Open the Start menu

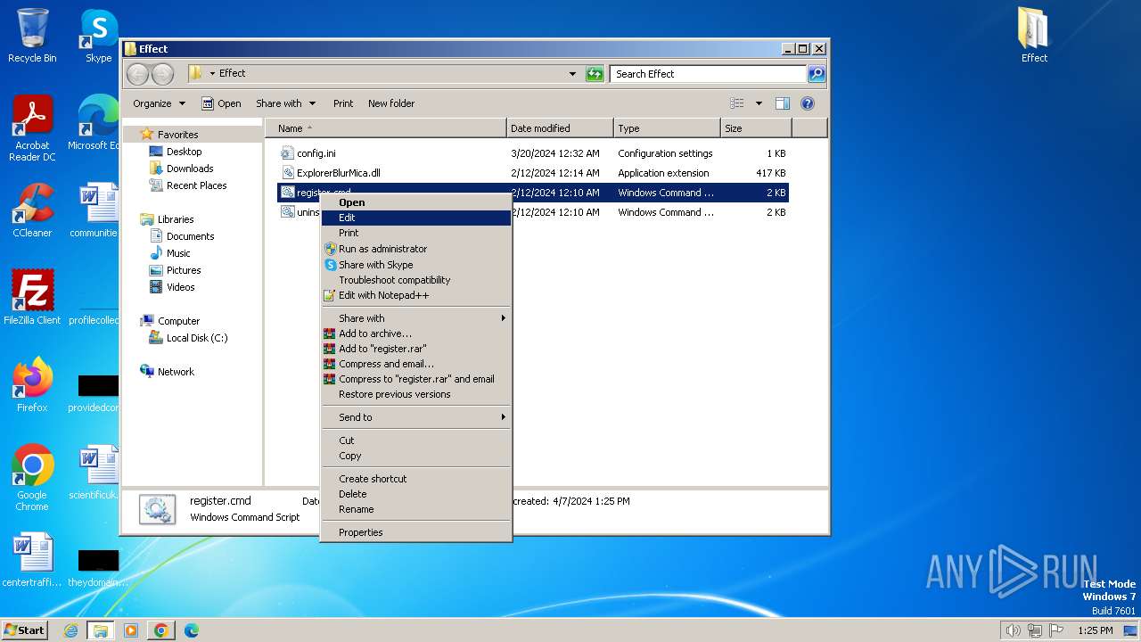coord(25,630)
